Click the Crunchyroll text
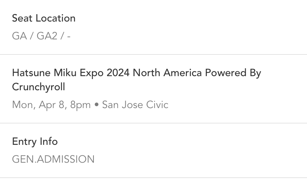Viewport: 307px width, 179px height. point(39,87)
